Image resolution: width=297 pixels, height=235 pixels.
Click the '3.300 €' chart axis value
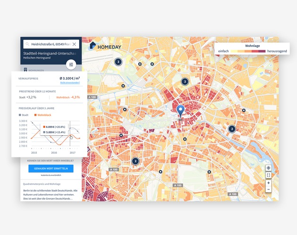(x=23, y=121)
